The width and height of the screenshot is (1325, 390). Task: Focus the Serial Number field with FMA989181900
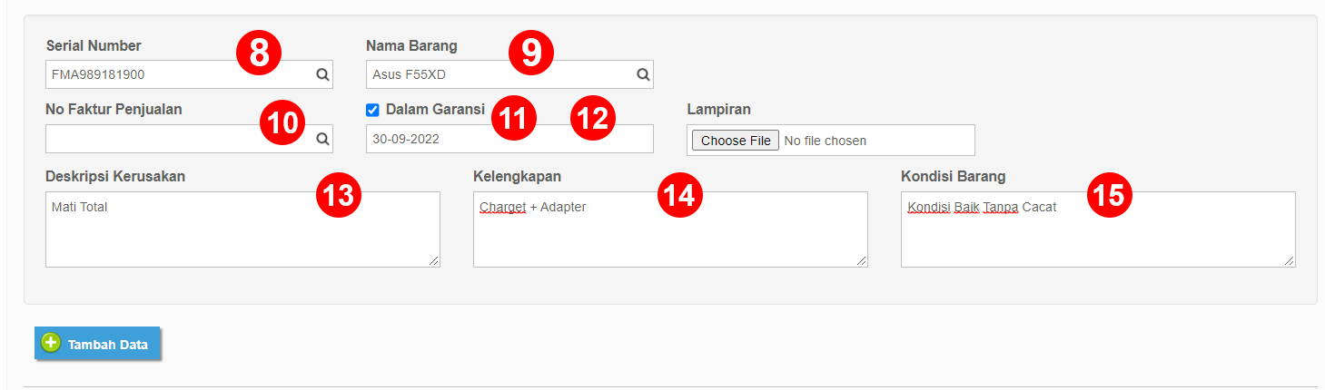tap(189, 74)
